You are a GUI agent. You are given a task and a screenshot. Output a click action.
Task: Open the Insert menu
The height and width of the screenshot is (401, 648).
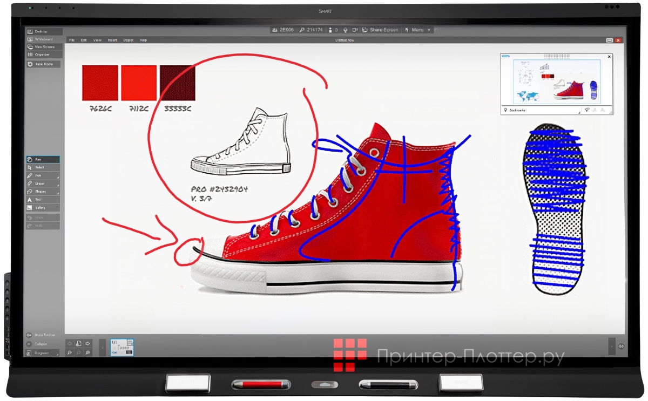112,40
